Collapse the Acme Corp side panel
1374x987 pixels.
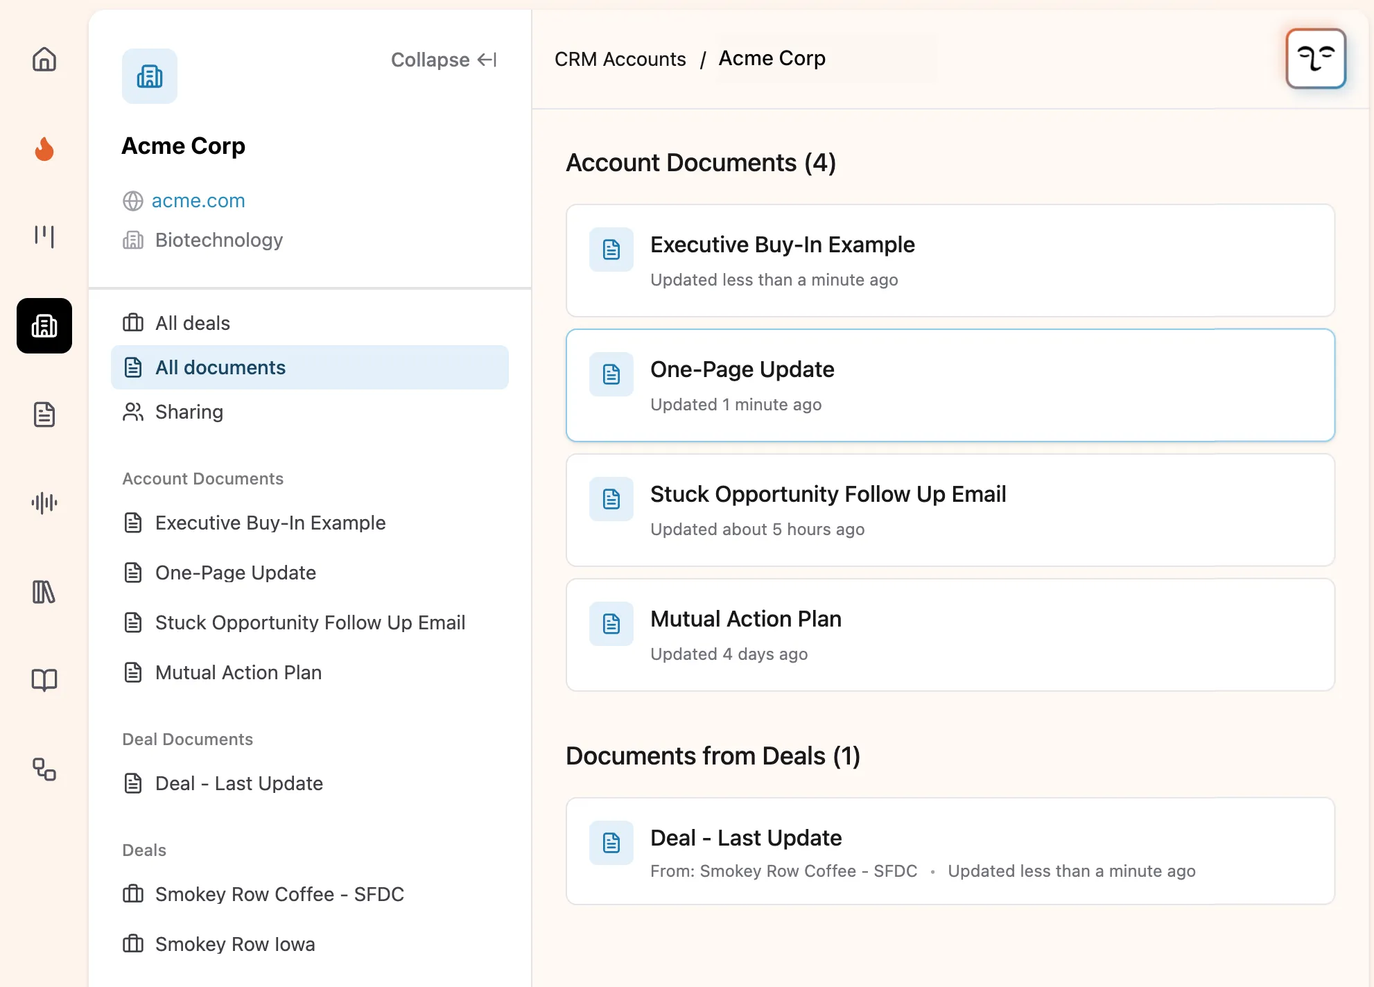[444, 60]
